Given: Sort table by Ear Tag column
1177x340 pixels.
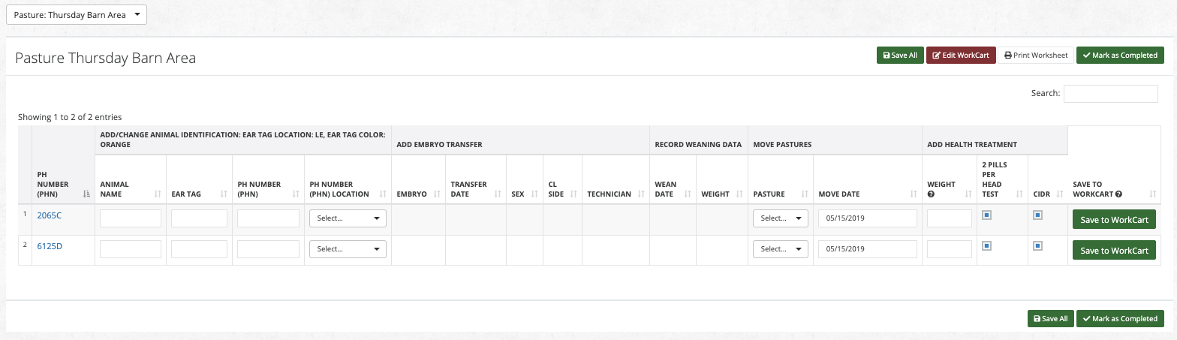Looking at the screenshot, I should [x=222, y=194].
